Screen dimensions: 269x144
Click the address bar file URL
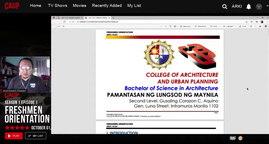pos(97,22)
